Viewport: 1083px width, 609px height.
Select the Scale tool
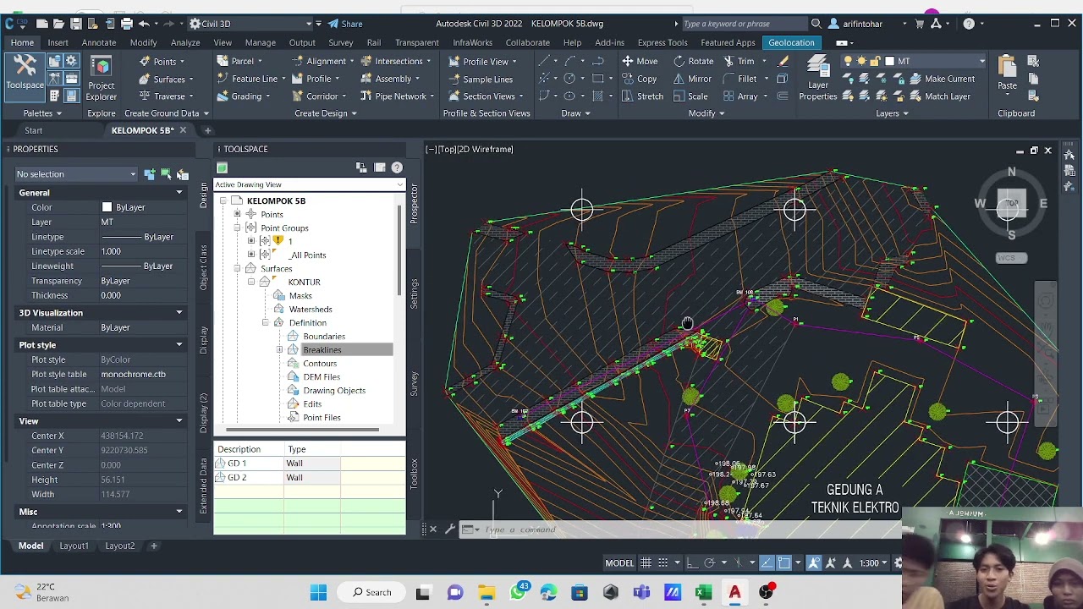[x=690, y=96]
